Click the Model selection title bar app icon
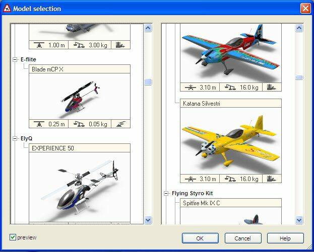This screenshot has height=252, width=314. [7, 9]
